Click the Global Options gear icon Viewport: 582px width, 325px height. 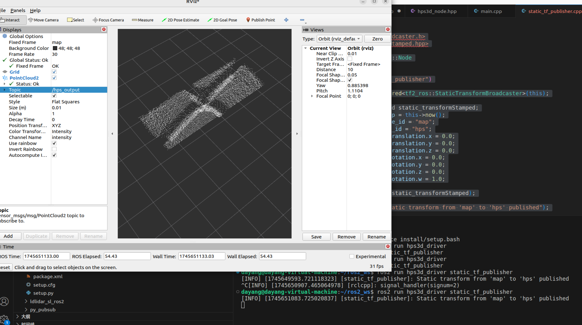point(5,36)
